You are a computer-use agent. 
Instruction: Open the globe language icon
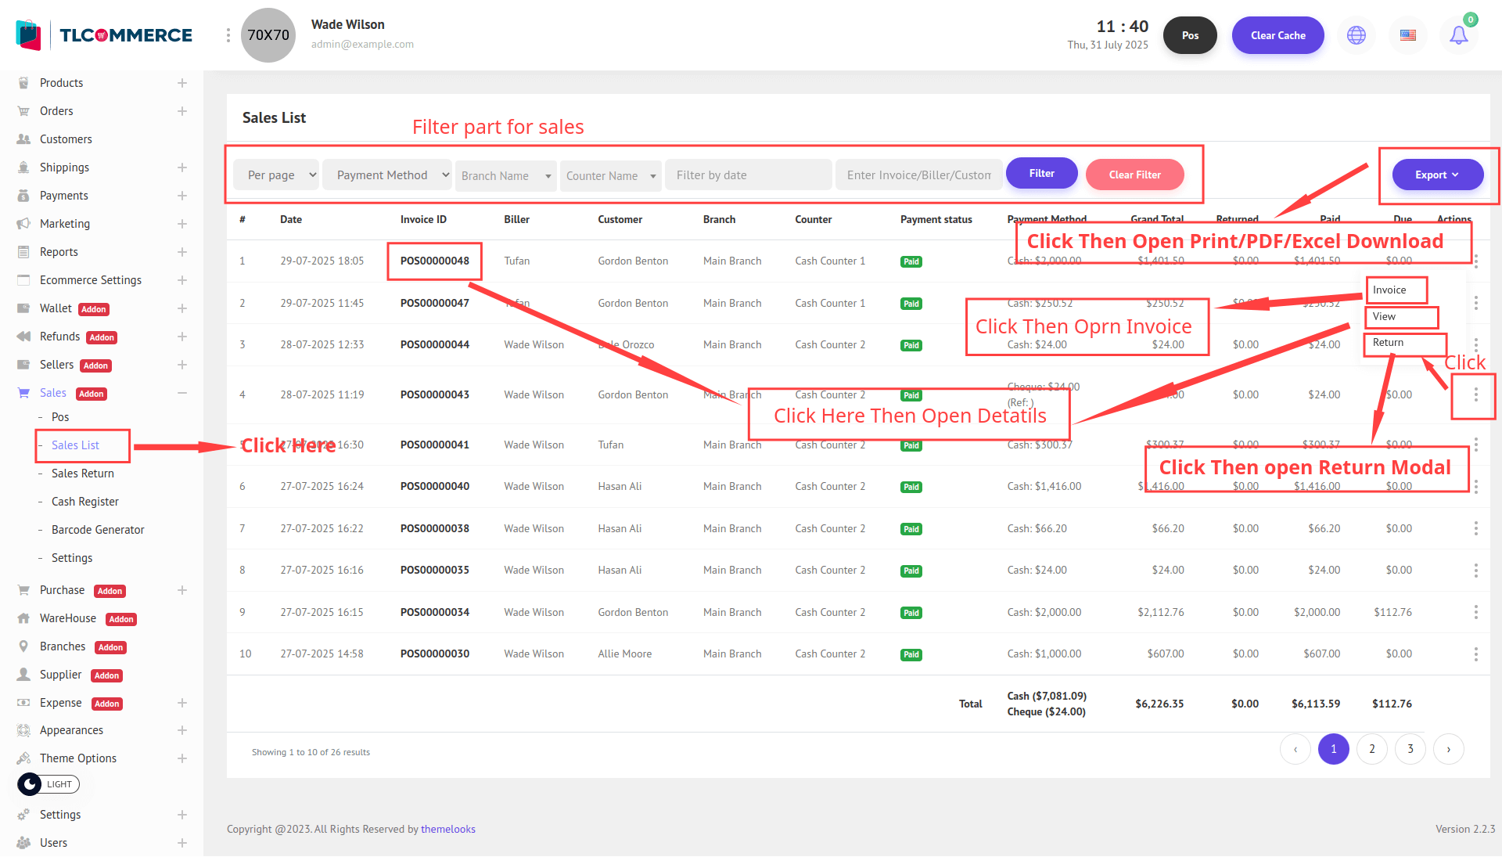[1356, 35]
